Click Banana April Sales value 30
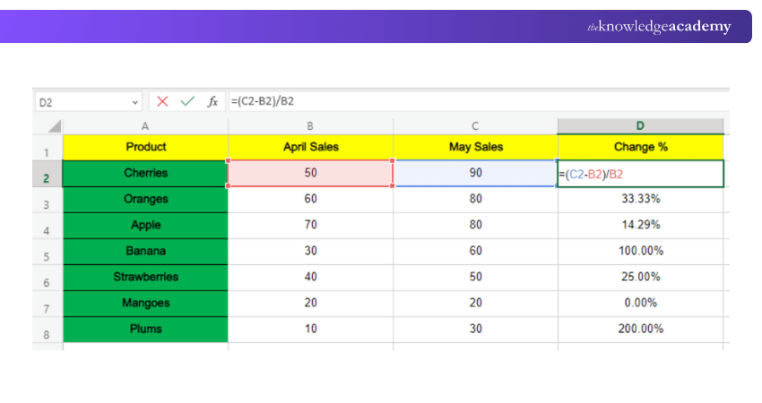 pos(310,252)
